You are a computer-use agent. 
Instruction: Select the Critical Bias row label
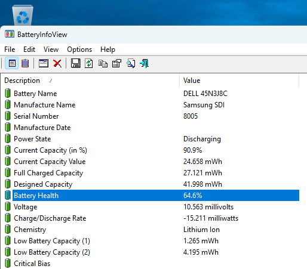pos(32,264)
